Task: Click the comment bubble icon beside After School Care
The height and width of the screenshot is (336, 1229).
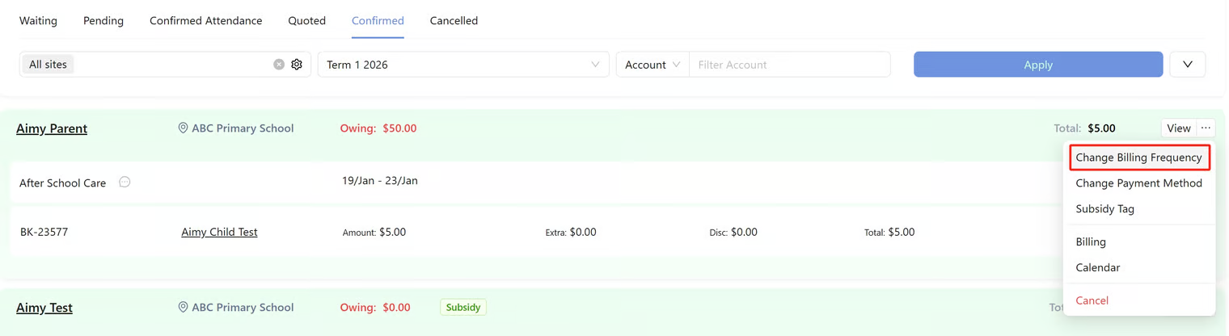Action: pos(125,183)
